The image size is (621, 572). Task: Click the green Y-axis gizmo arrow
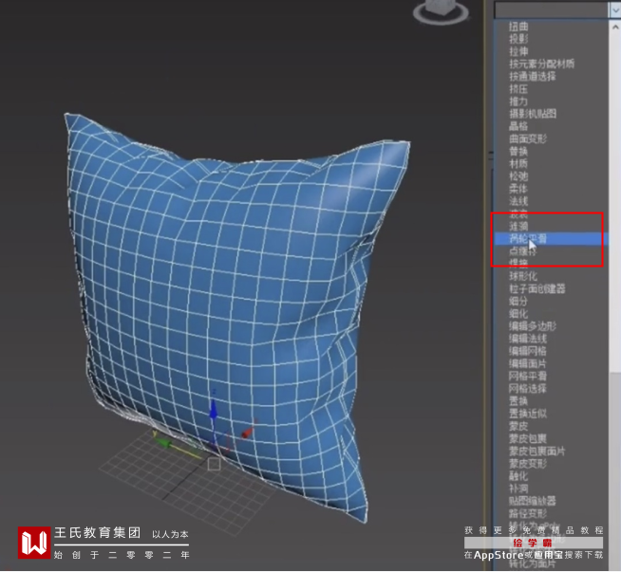tap(163, 443)
